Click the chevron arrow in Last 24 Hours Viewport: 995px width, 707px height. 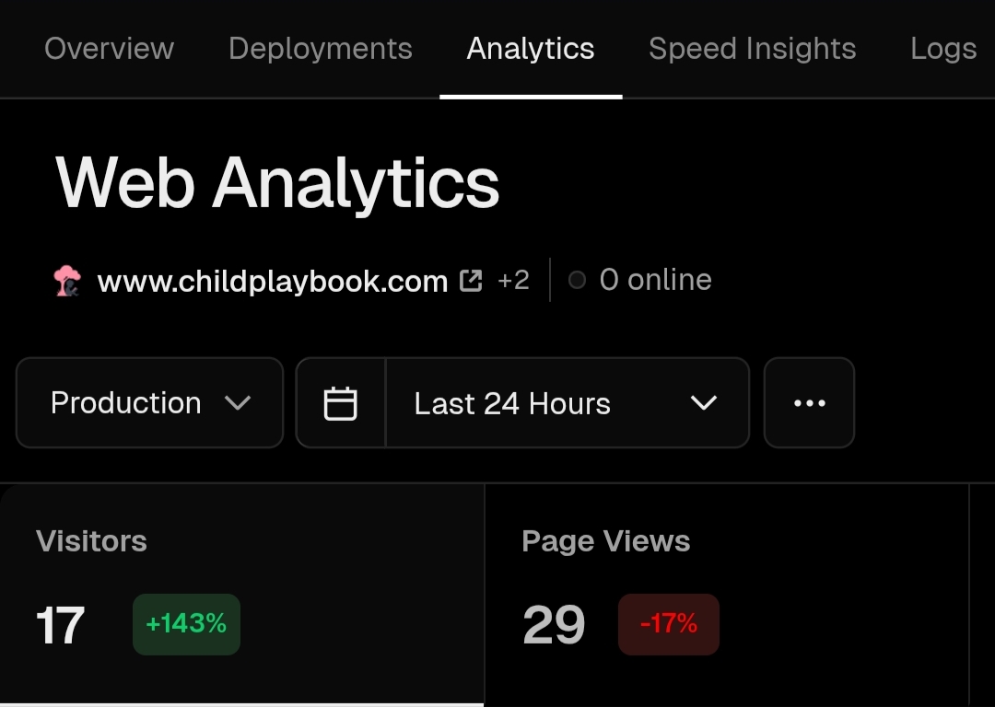[703, 403]
